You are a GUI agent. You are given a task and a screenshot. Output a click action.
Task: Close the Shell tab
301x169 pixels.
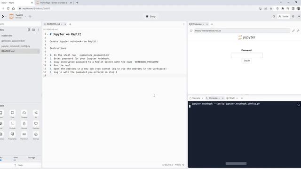coord(237,98)
